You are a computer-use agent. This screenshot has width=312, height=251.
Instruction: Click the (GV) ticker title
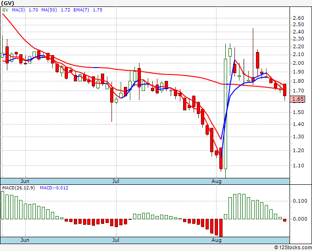[x=7, y=3]
